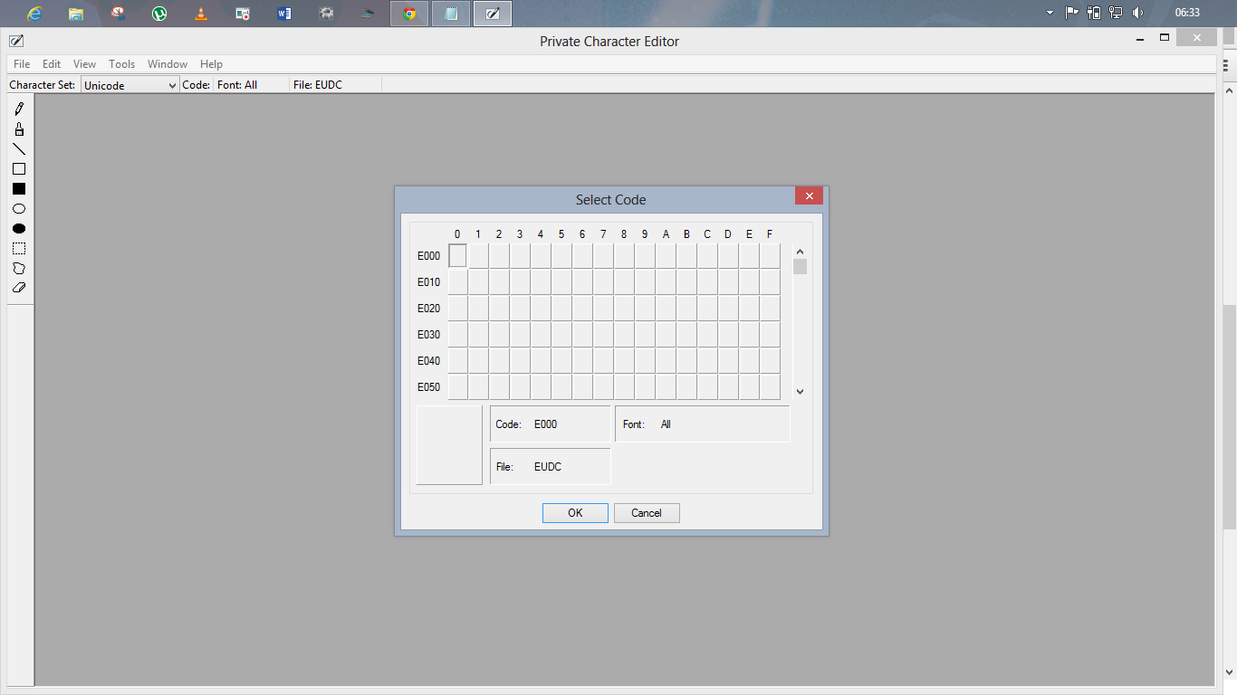Viewport: 1237px width, 695px height.
Task: Open Microsoft Word from the taskbar
Action: click(284, 14)
